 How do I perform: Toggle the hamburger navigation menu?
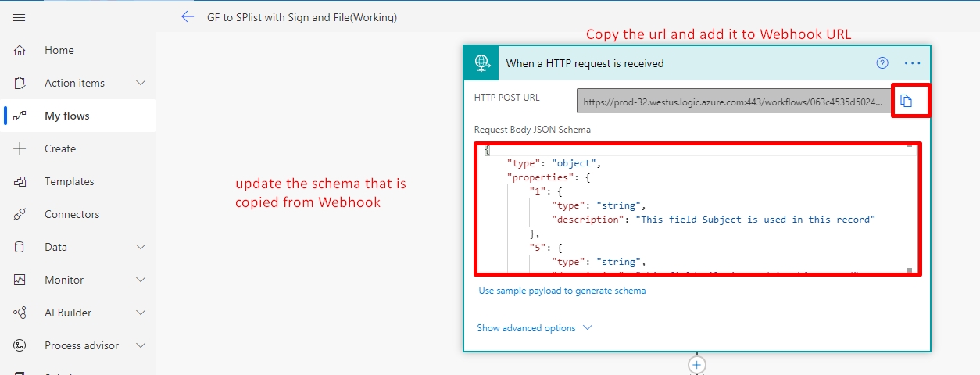coord(20,17)
